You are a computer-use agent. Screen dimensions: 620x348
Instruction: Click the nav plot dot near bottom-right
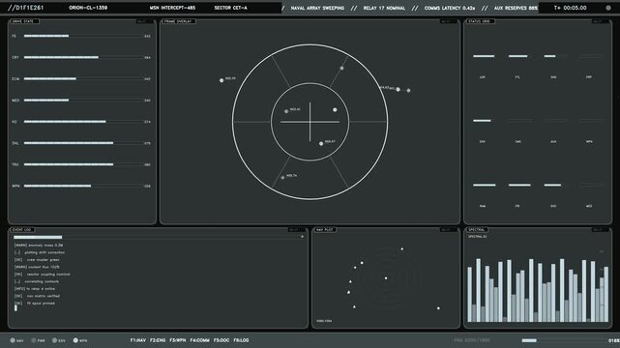point(438,308)
